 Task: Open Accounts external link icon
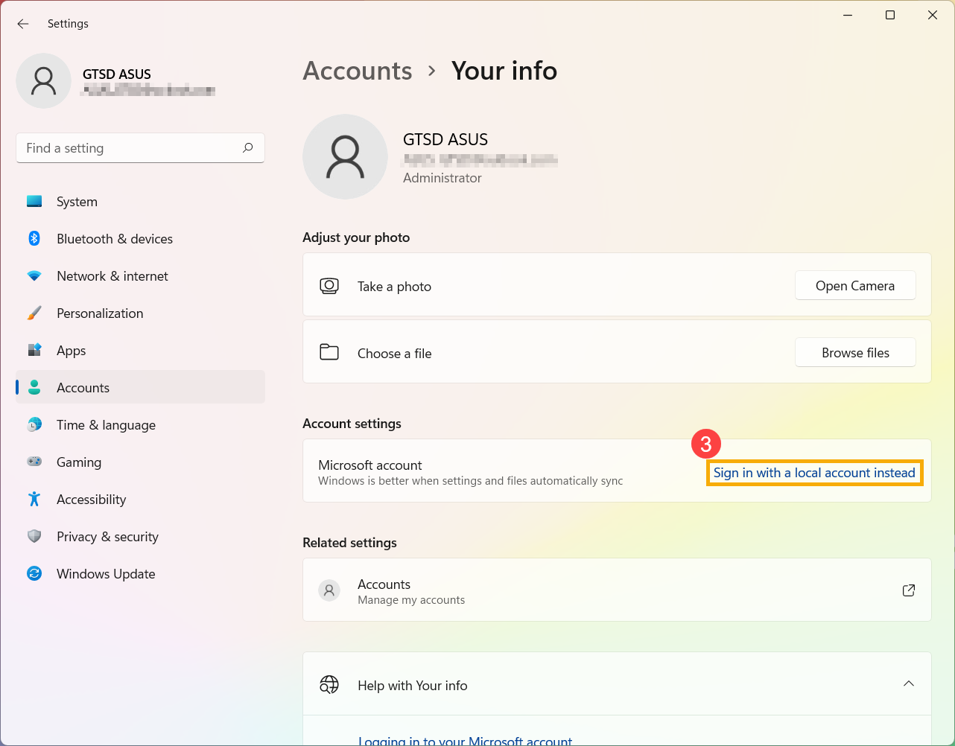[908, 590]
